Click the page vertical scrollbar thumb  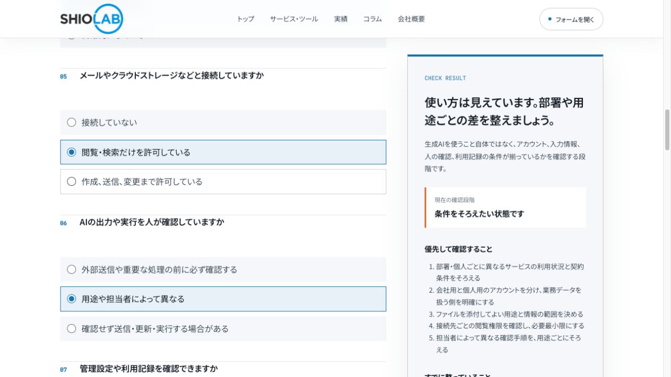(x=667, y=130)
